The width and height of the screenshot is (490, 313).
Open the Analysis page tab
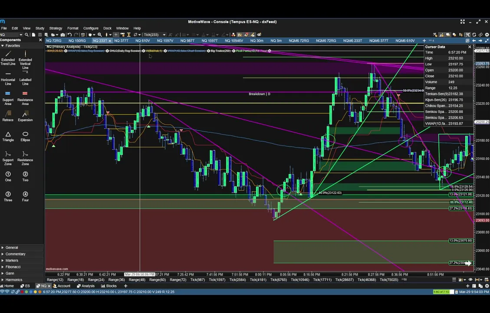86,286
